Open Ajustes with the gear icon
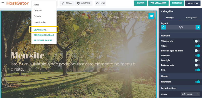This screenshot has width=202, height=98. (x=84, y=3)
